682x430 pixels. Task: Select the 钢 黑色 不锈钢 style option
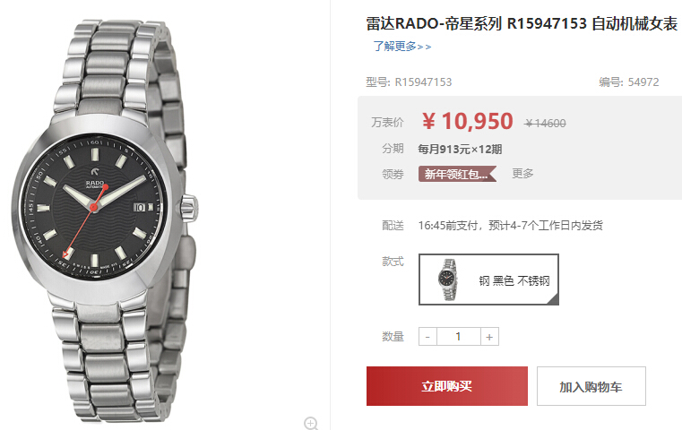click(488, 279)
